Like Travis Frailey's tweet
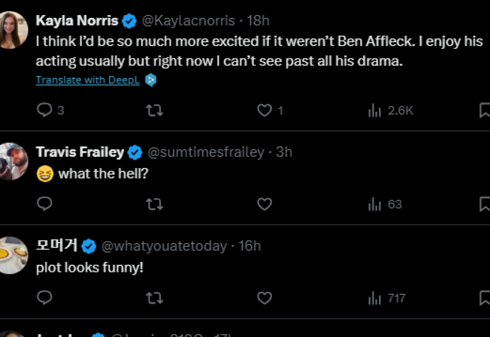Image resolution: width=490 pixels, height=337 pixels. click(264, 204)
